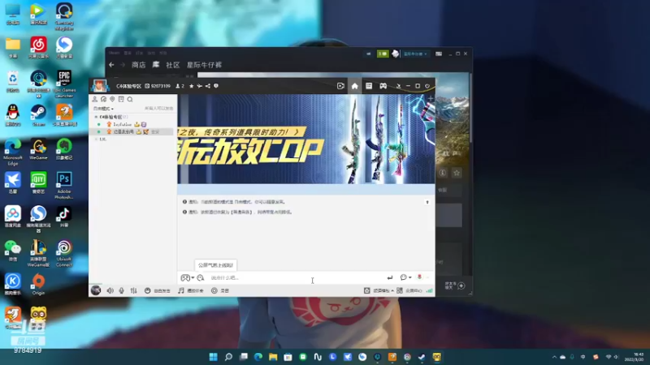650x365 pixels.
Task: Click the video play icon in channel header
Action: click(x=340, y=86)
